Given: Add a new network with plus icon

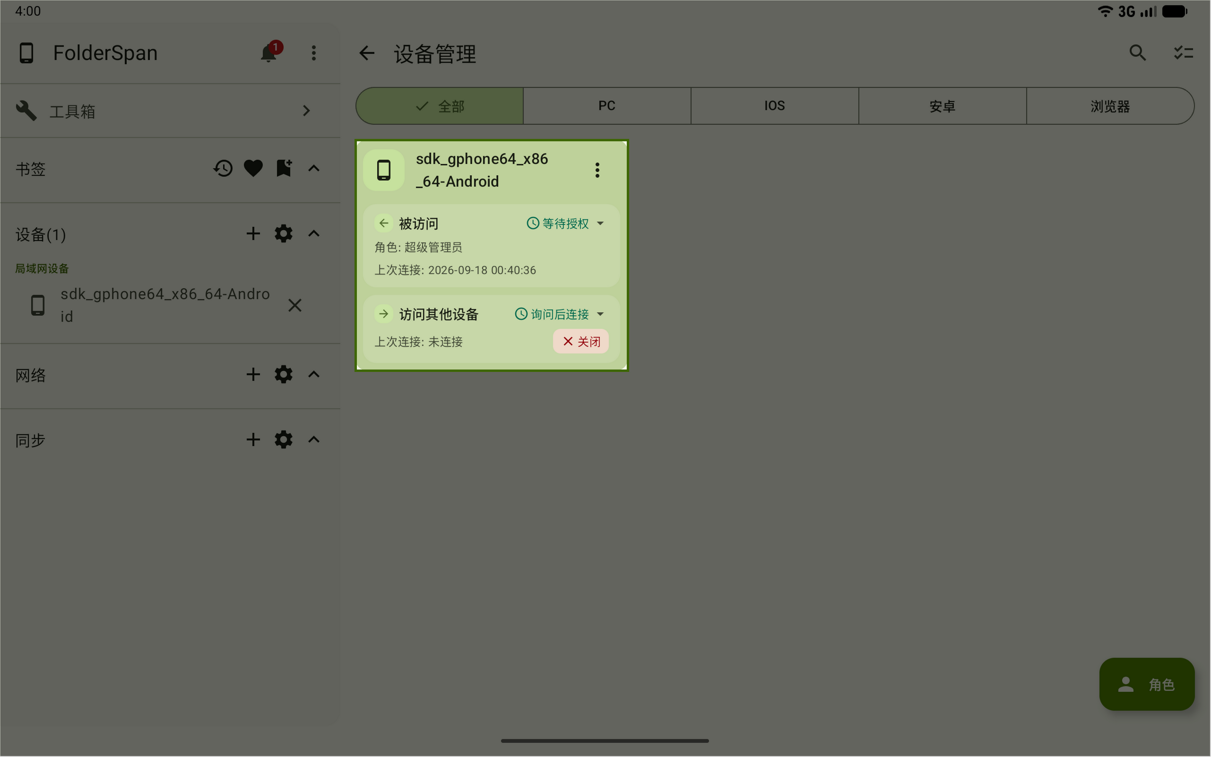Looking at the screenshot, I should [253, 375].
